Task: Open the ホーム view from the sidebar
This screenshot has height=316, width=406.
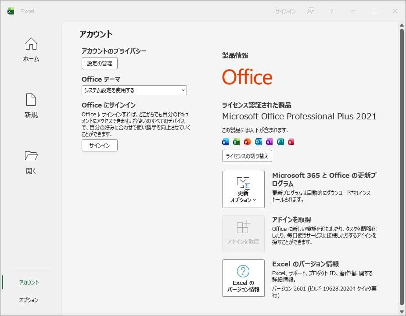Action: tap(31, 49)
